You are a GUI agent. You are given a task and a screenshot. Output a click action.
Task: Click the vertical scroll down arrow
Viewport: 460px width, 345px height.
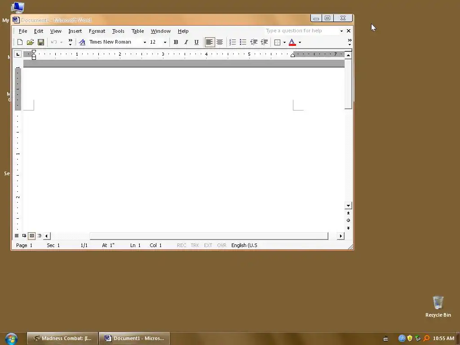348,206
